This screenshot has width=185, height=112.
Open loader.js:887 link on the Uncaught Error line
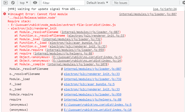pos(148,14)
